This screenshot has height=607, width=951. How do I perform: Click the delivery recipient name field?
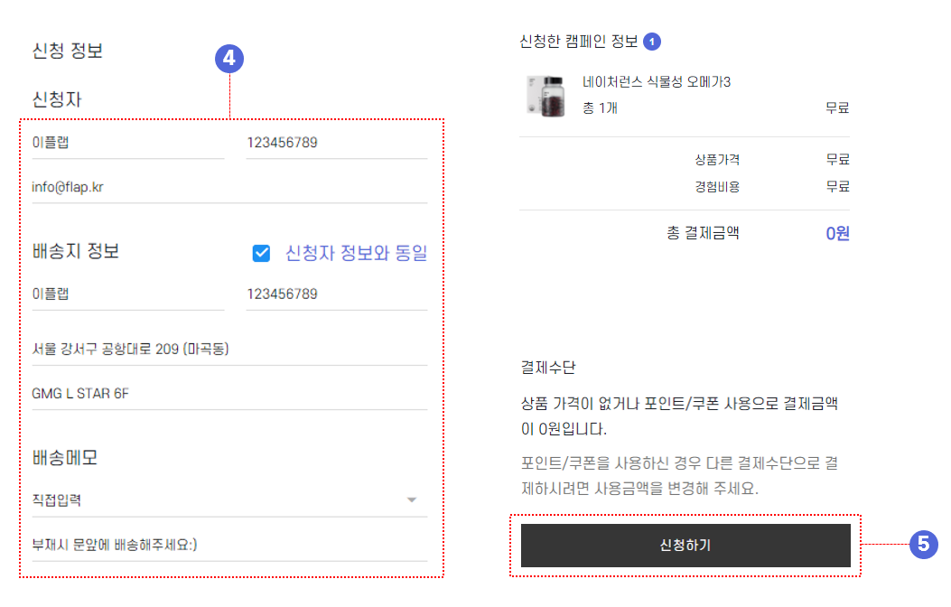(x=128, y=294)
